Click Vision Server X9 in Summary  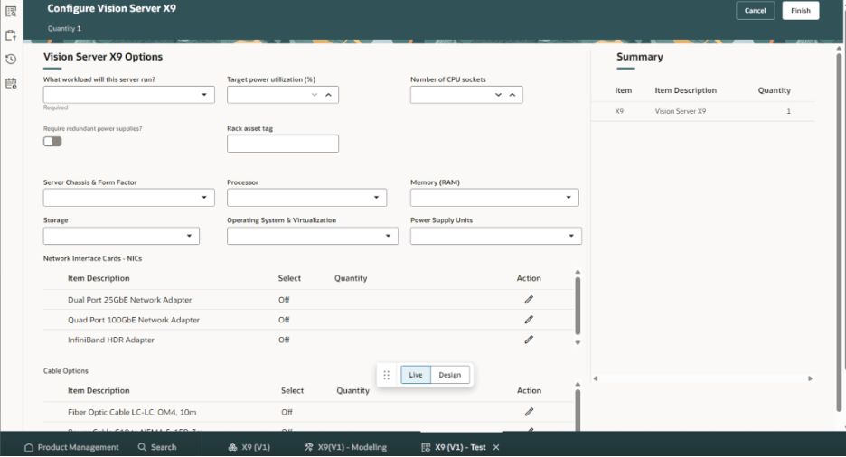pos(681,111)
